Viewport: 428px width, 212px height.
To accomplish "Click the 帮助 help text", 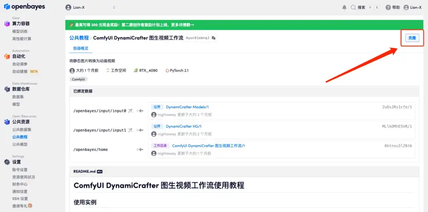I will tap(396, 8).
